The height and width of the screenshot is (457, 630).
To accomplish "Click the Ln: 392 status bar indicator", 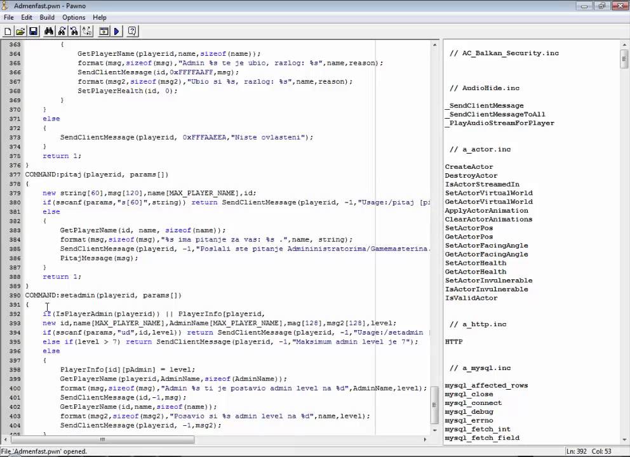I will click(x=577, y=451).
